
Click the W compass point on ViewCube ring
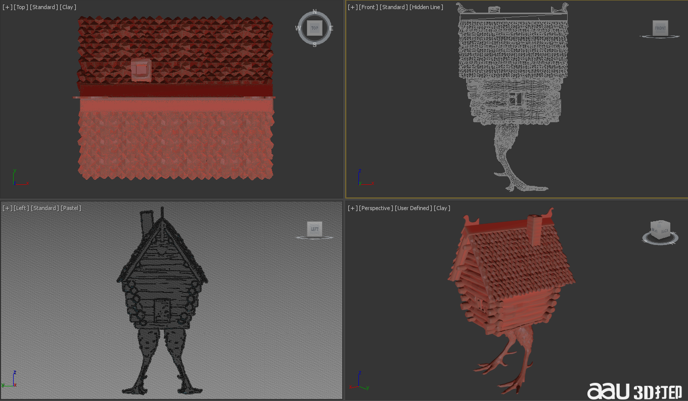point(298,28)
